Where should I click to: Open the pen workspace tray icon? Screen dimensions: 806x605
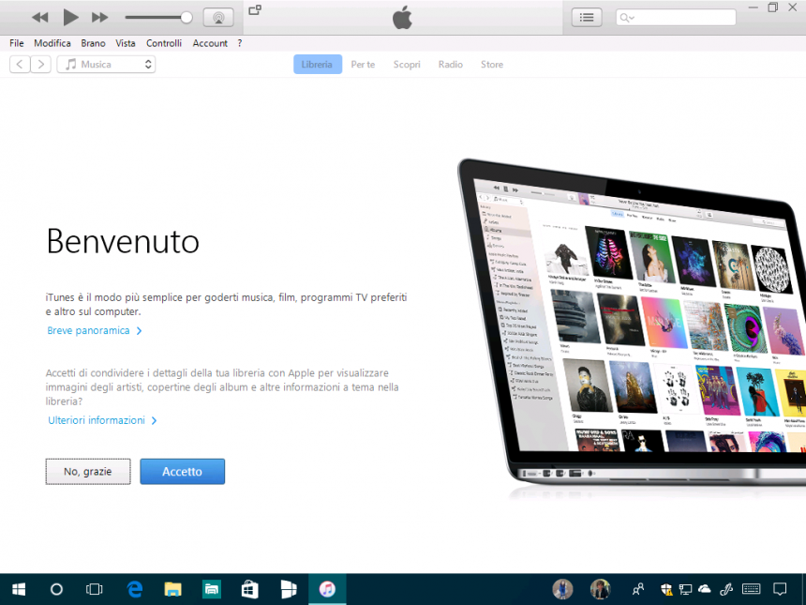(x=726, y=589)
